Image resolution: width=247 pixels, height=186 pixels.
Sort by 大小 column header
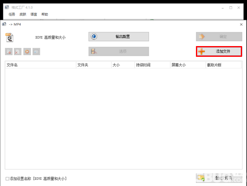[x=123, y=65]
